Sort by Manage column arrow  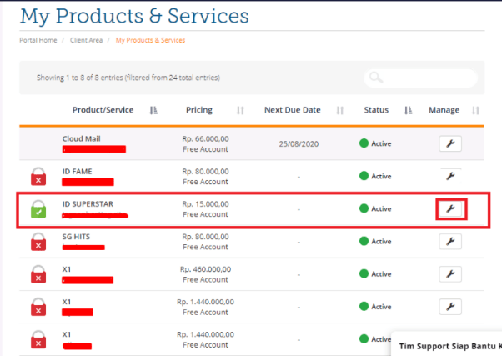tap(476, 110)
